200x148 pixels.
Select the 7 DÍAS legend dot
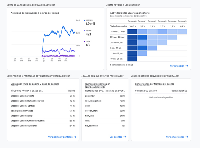tap(84, 31)
